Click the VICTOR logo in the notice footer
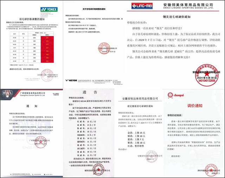Image resolution: width=225 pixels, height=178 pixels. tap(71, 80)
